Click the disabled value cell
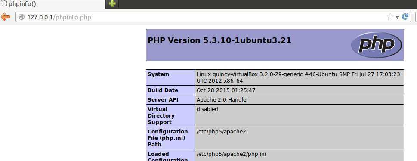Viewport: 417px width, 161px height. click(299, 115)
